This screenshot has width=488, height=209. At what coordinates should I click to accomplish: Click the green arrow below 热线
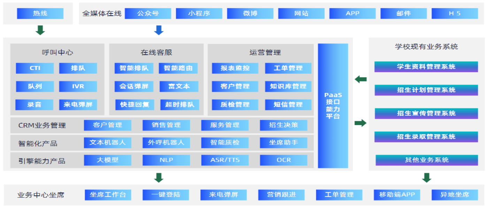[x=40, y=30]
